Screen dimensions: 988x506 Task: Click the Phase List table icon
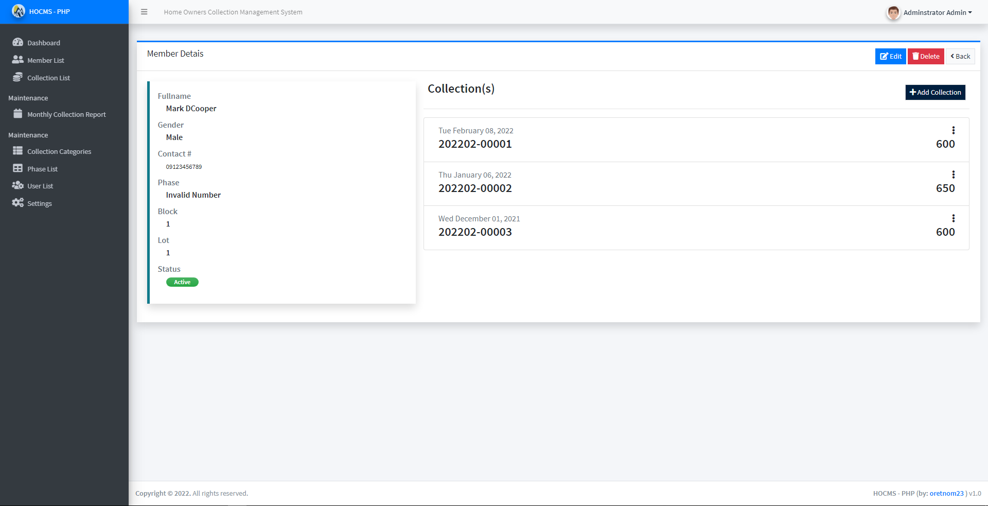point(18,168)
